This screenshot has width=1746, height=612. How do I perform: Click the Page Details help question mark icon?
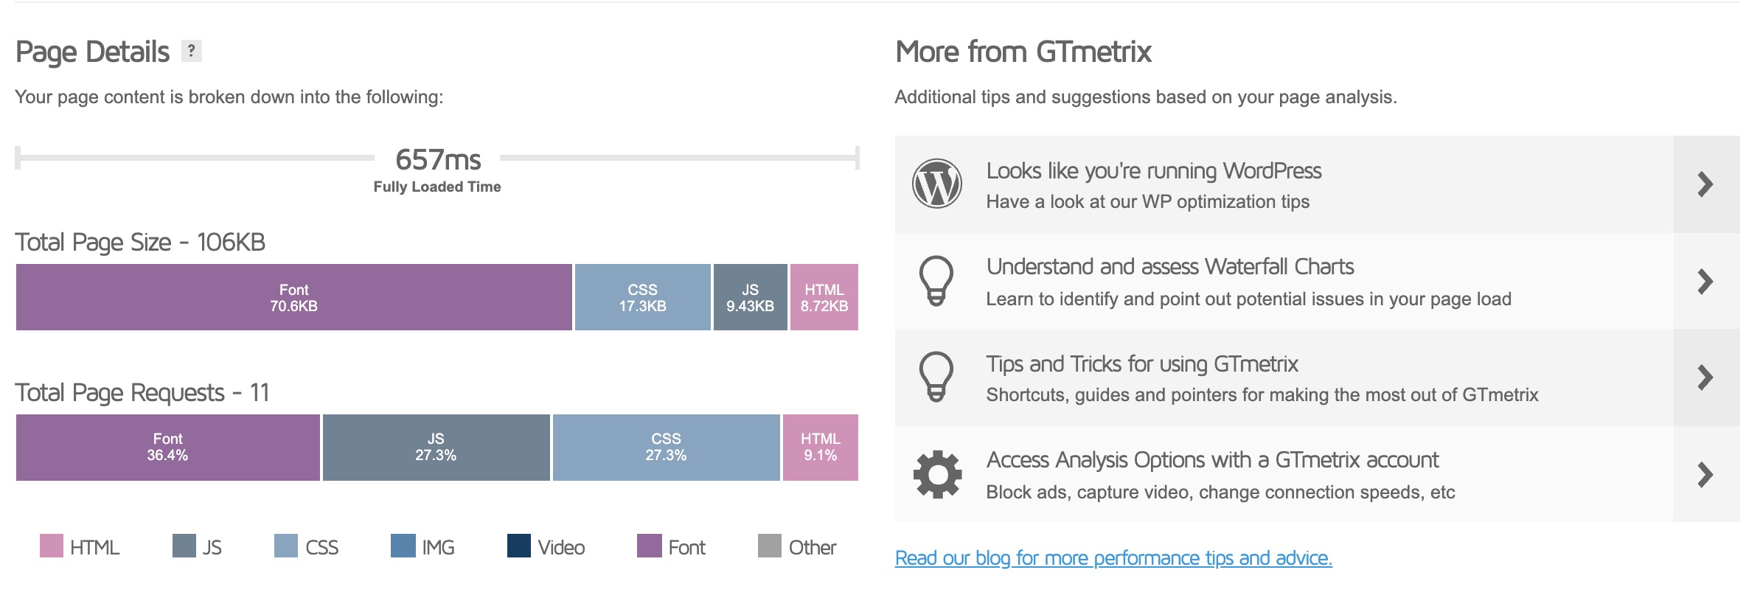click(x=192, y=51)
